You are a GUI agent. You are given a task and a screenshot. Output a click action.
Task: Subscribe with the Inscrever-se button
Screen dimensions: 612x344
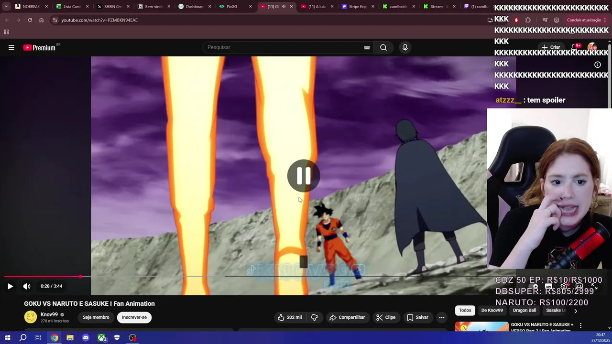coord(134,317)
